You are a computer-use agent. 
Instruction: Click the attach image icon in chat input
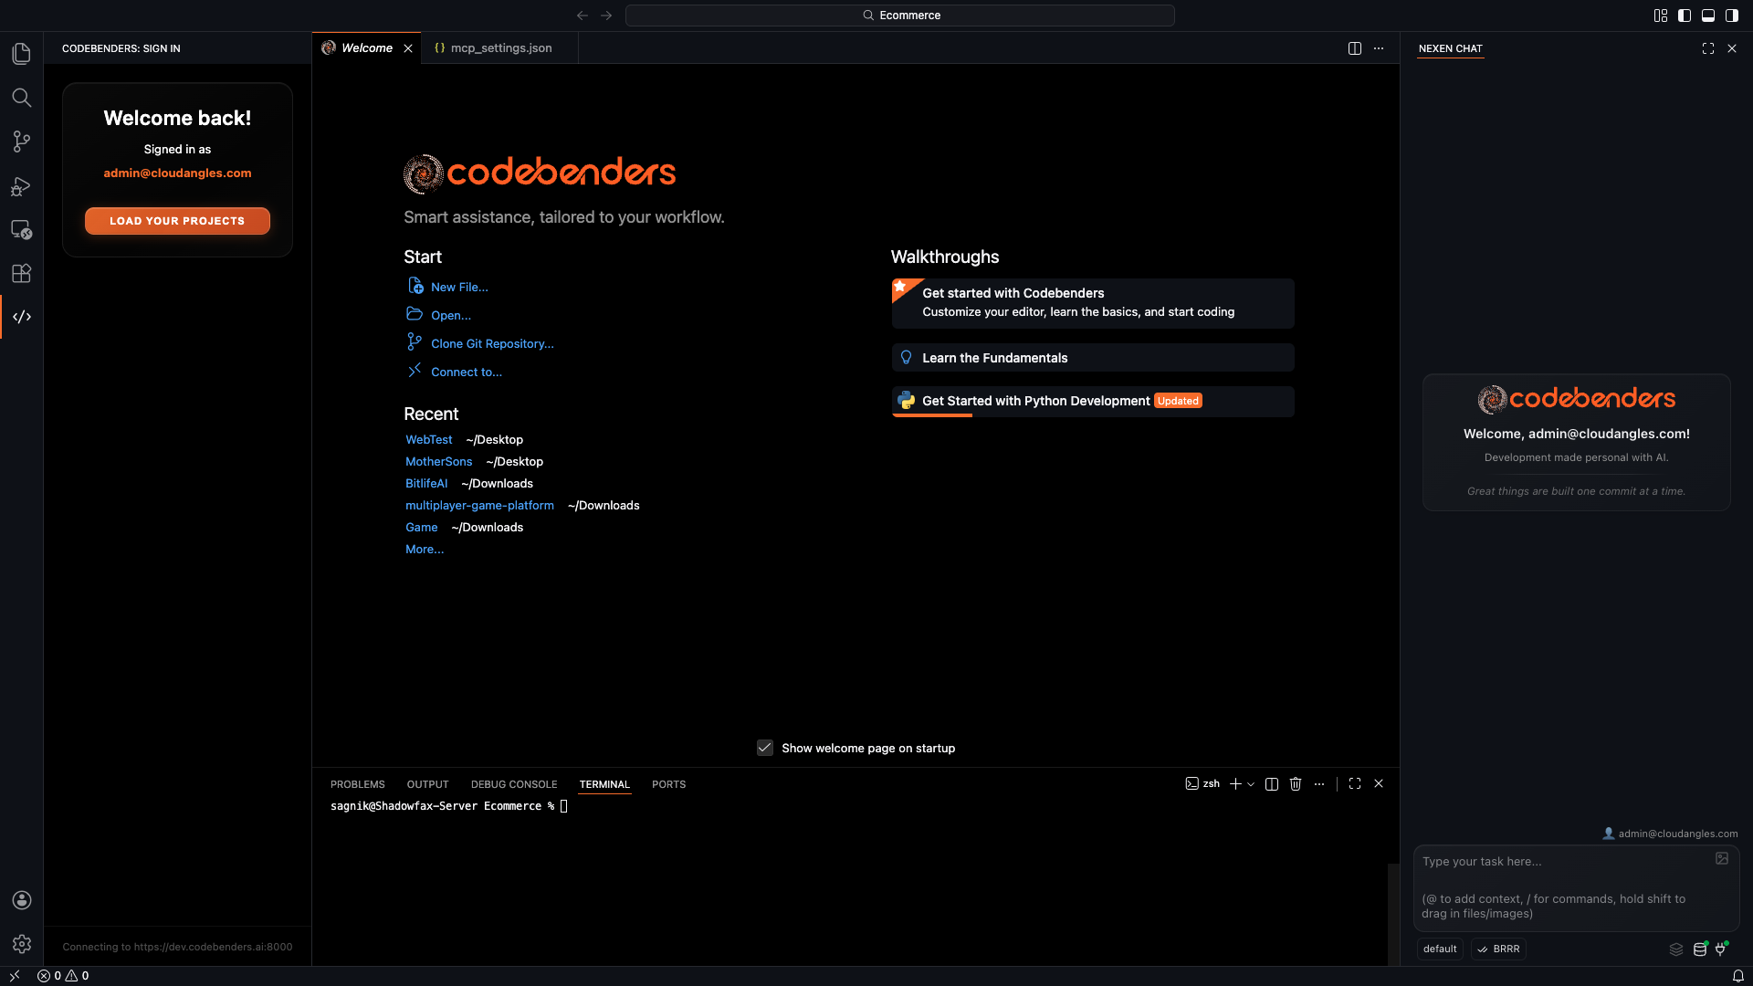point(1721,858)
